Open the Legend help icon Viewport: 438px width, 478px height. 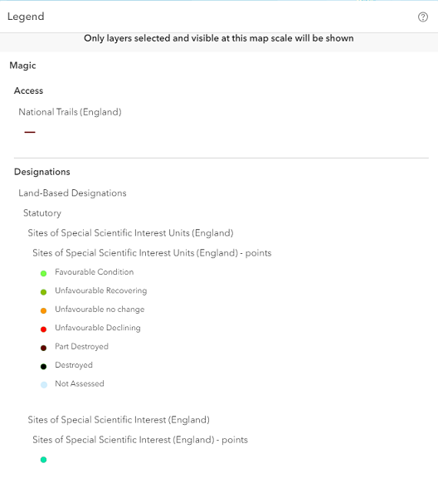(x=423, y=17)
